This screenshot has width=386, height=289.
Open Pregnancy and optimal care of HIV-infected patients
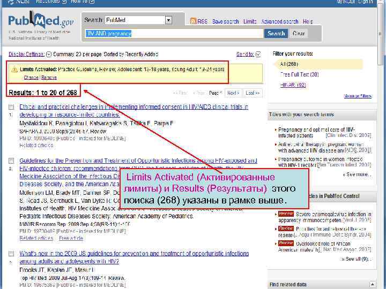coord(316,133)
